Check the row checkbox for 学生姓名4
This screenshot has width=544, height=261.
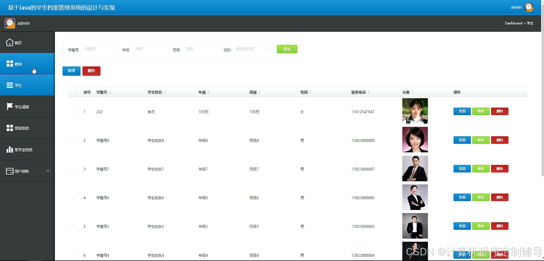tap(73, 256)
